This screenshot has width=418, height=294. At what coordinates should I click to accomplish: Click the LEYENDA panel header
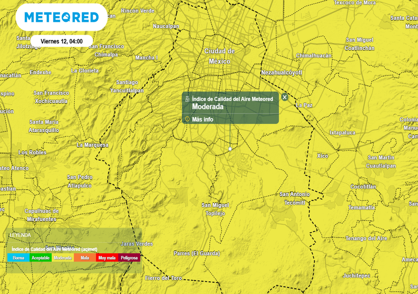pyautogui.click(x=20, y=235)
